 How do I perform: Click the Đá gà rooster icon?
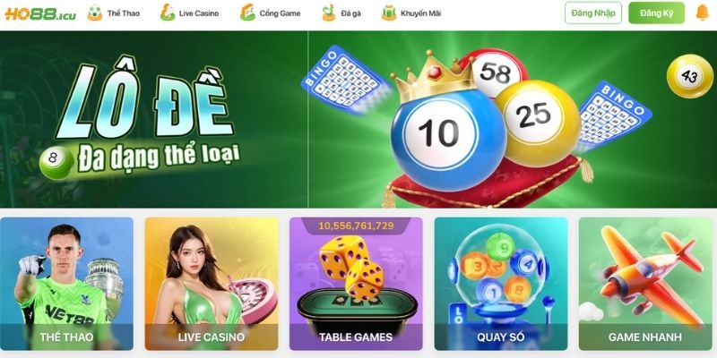point(328,13)
